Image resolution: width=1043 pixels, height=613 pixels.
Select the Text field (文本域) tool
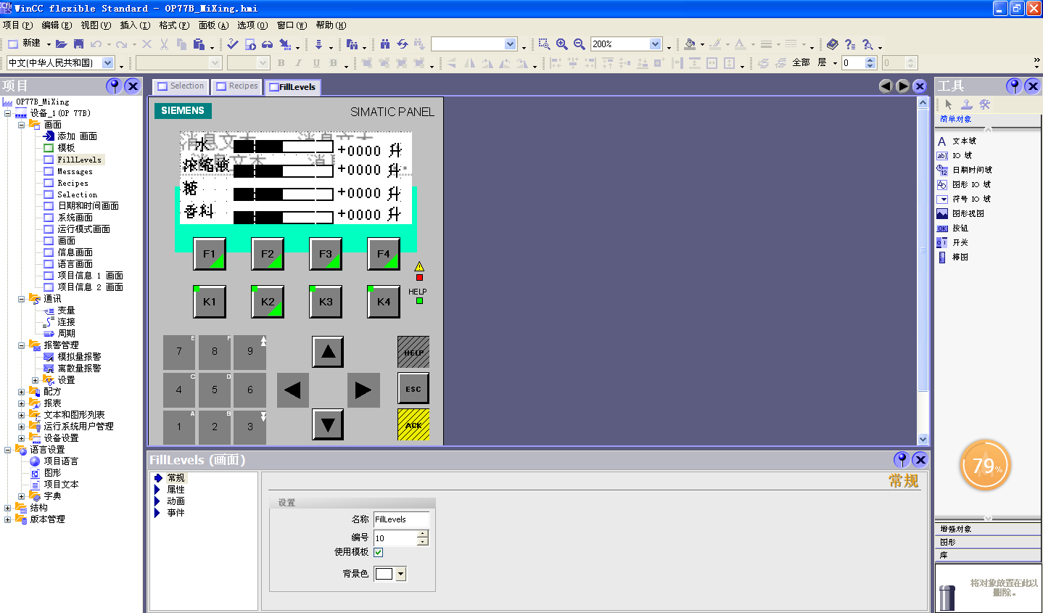pos(963,141)
